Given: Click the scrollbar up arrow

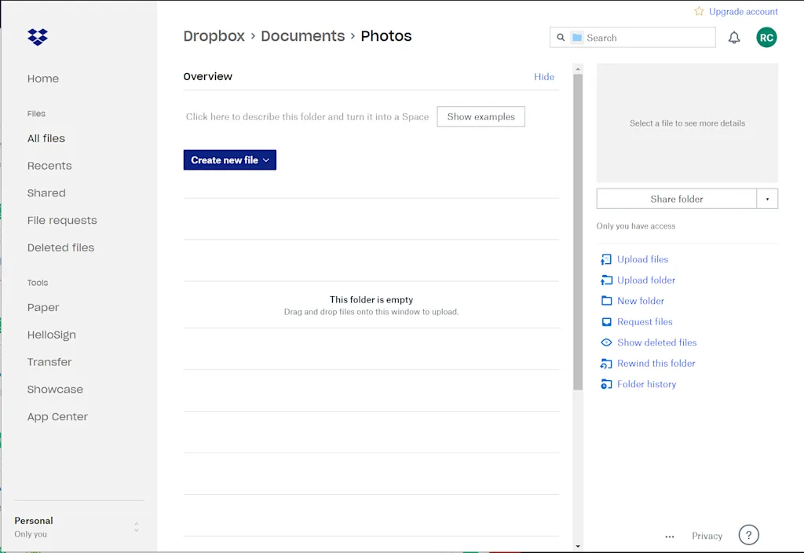Looking at the screenshot, I should [578, 69].
